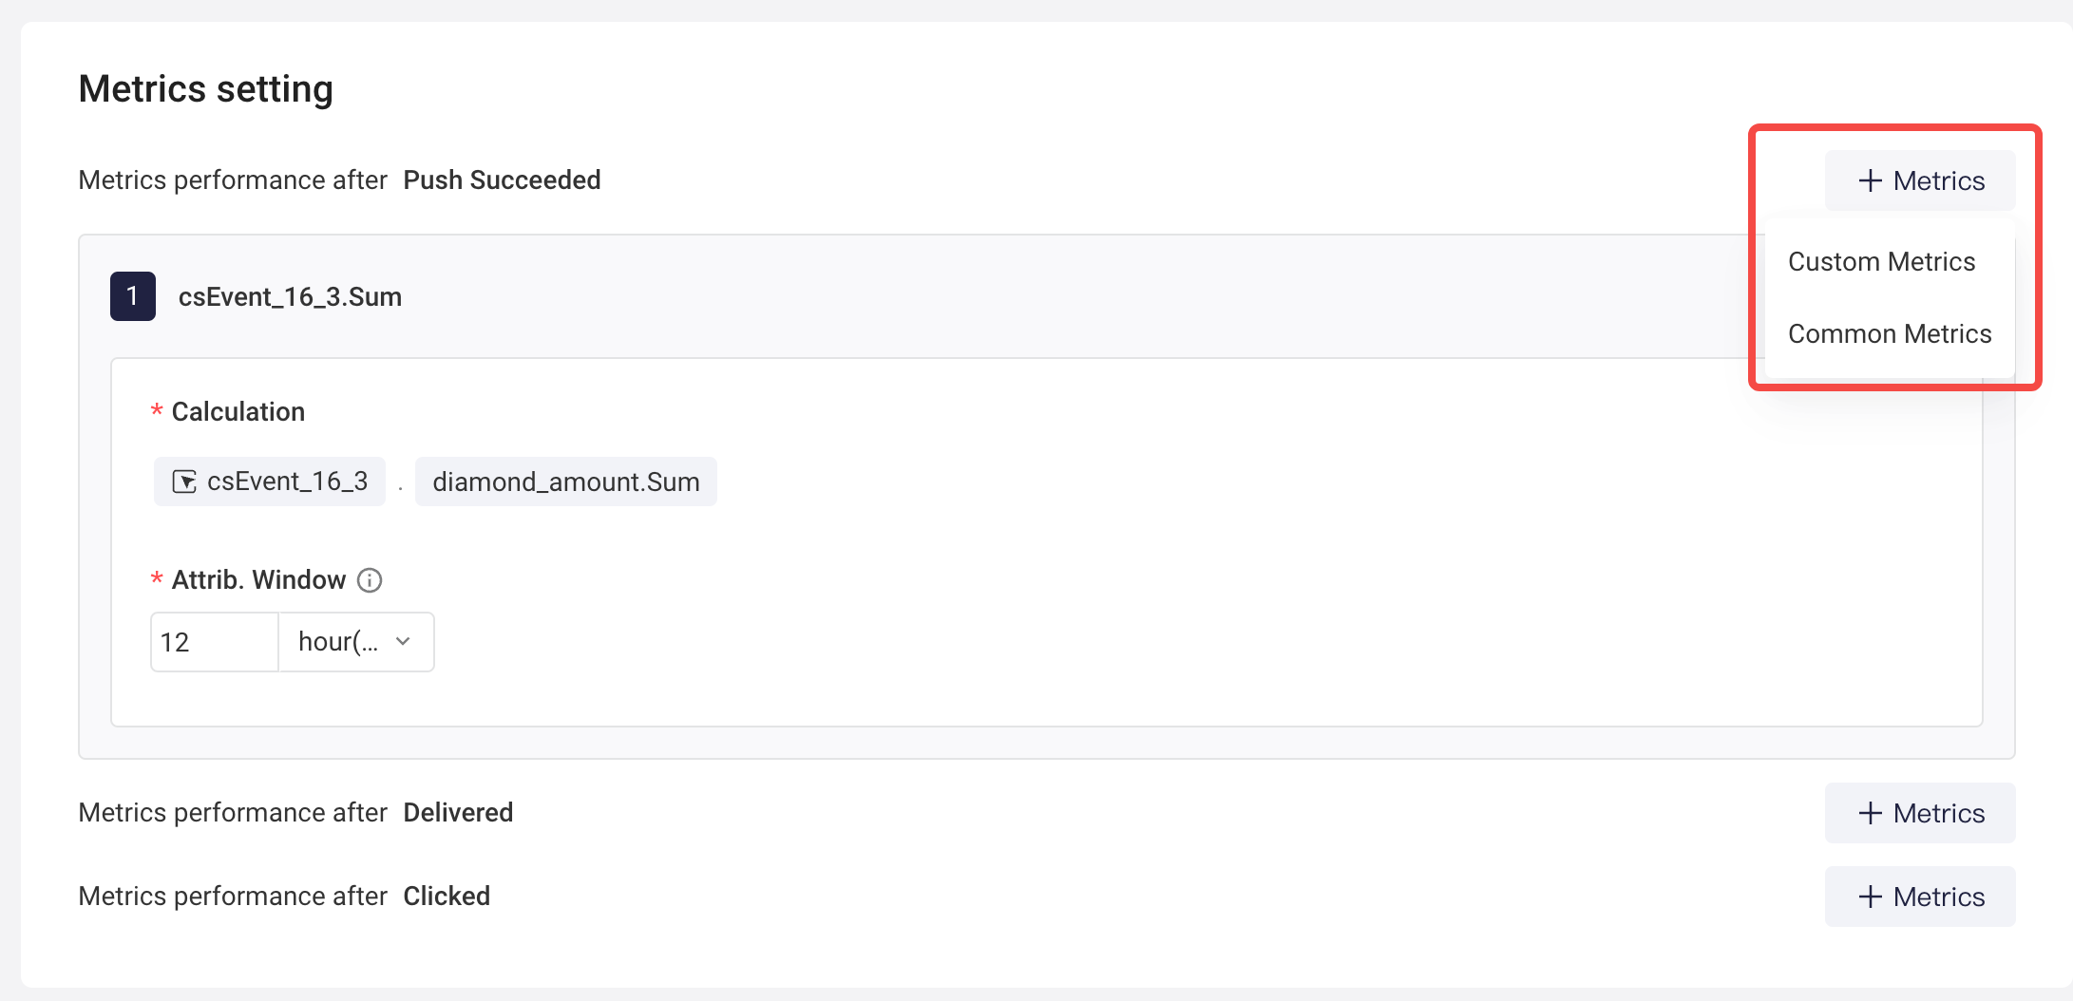Image resolution: width=2073 pixels, height=1001 pixels.
Task: Choose Common Metrics from the menu
Action: tap(1889, 334)
